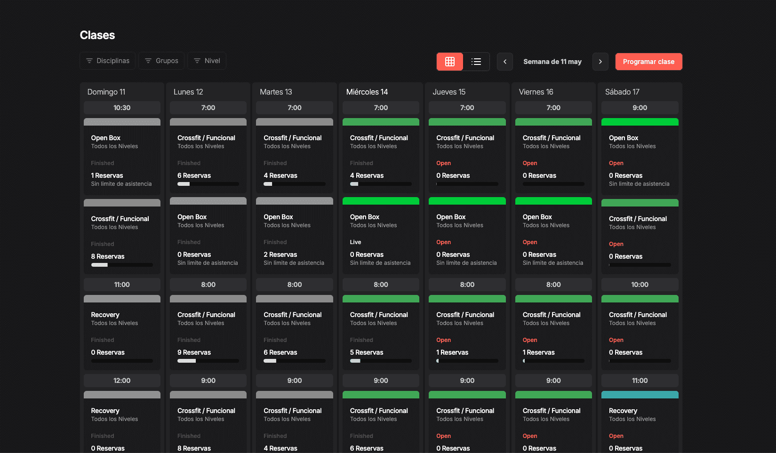Switch to grid calendar view
This screenshot has height=453, width=776.
click(450, 62)
